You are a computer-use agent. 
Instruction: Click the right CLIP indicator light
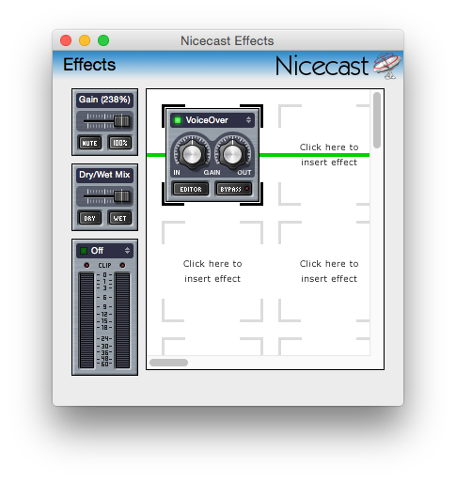coord(122,265)
